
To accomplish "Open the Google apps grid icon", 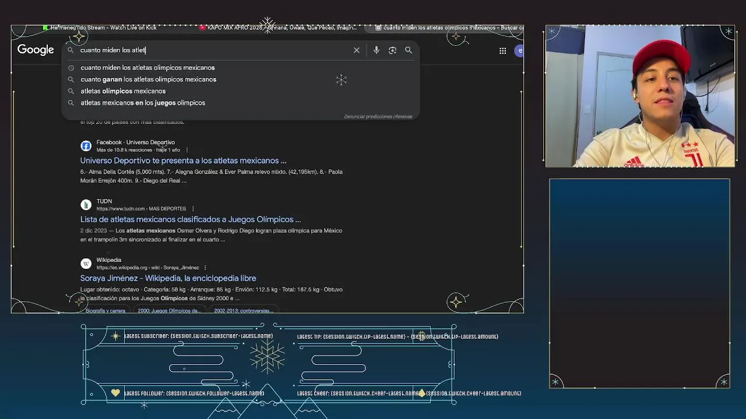I will tap(502, 51).
